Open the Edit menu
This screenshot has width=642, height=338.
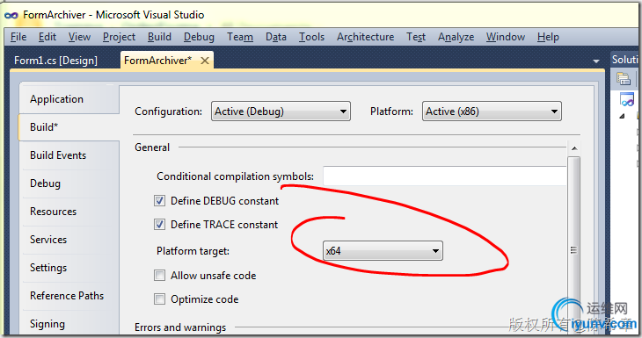point(47,37)
